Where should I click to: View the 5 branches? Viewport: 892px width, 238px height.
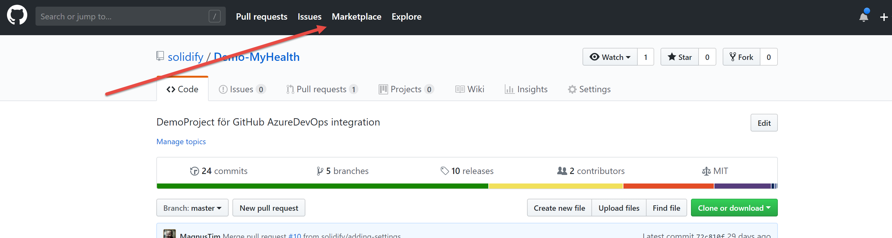342,171
